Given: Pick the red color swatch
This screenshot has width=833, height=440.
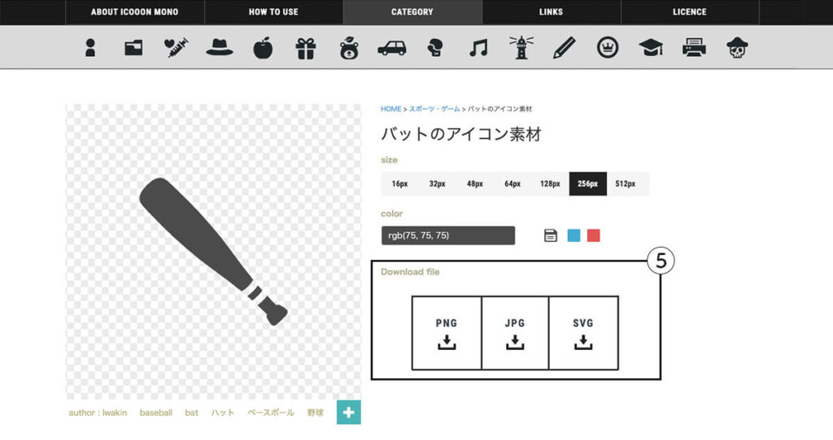Looking at the screenshot, I should tap(594, 235).
